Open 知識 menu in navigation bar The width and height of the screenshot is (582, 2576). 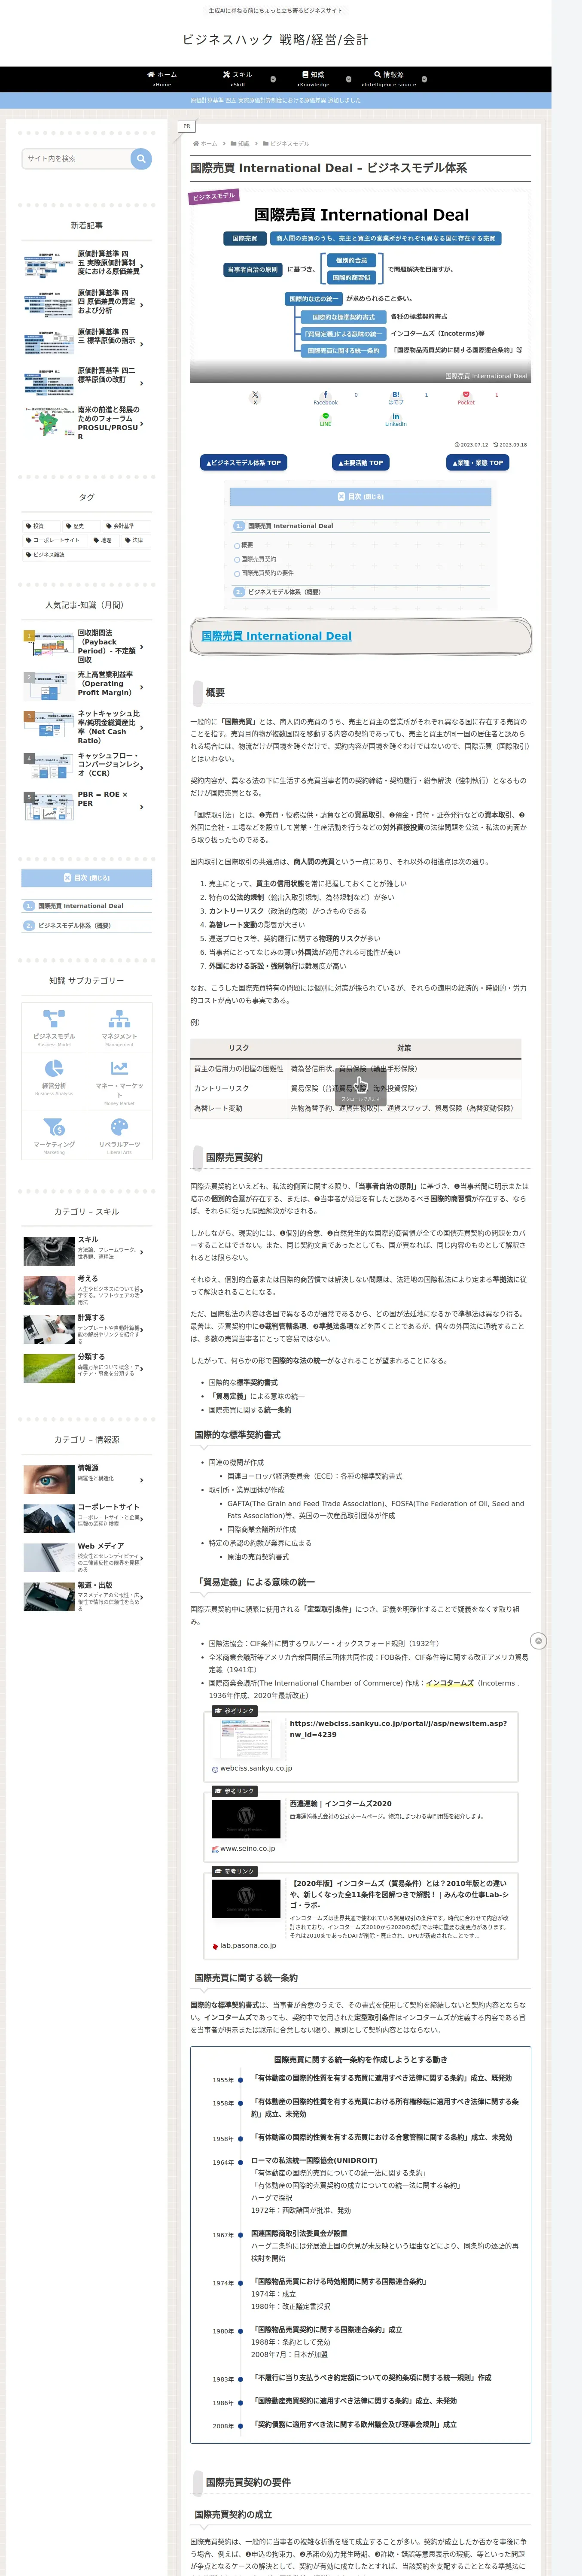[313, 79]
